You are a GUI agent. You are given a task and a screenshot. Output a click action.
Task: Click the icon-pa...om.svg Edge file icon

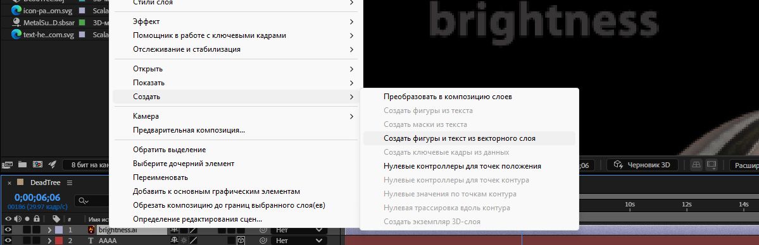click(x=16, y=9)
